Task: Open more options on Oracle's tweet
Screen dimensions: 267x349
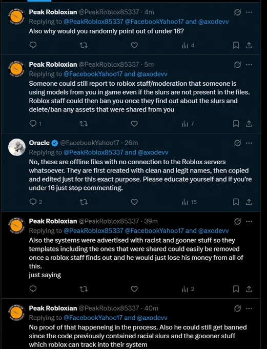Action: [x=249, y=143]
